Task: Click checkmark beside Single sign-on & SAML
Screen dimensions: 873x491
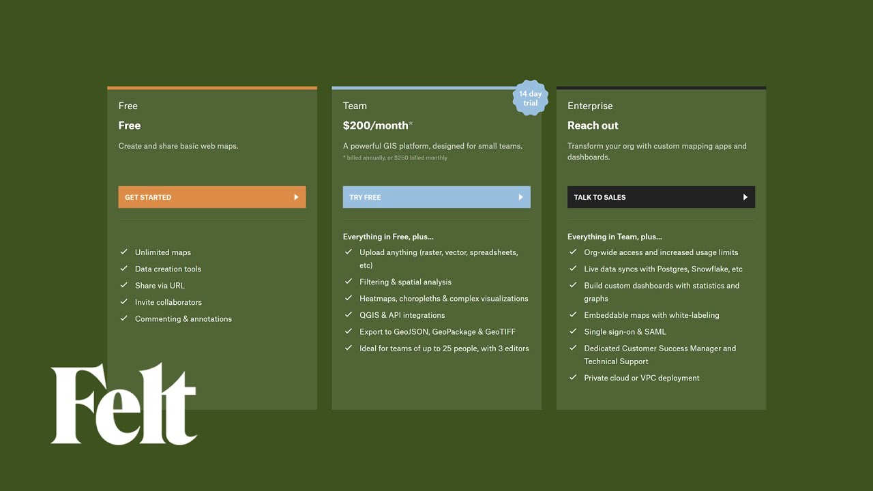Action: [x=572, y=331]
